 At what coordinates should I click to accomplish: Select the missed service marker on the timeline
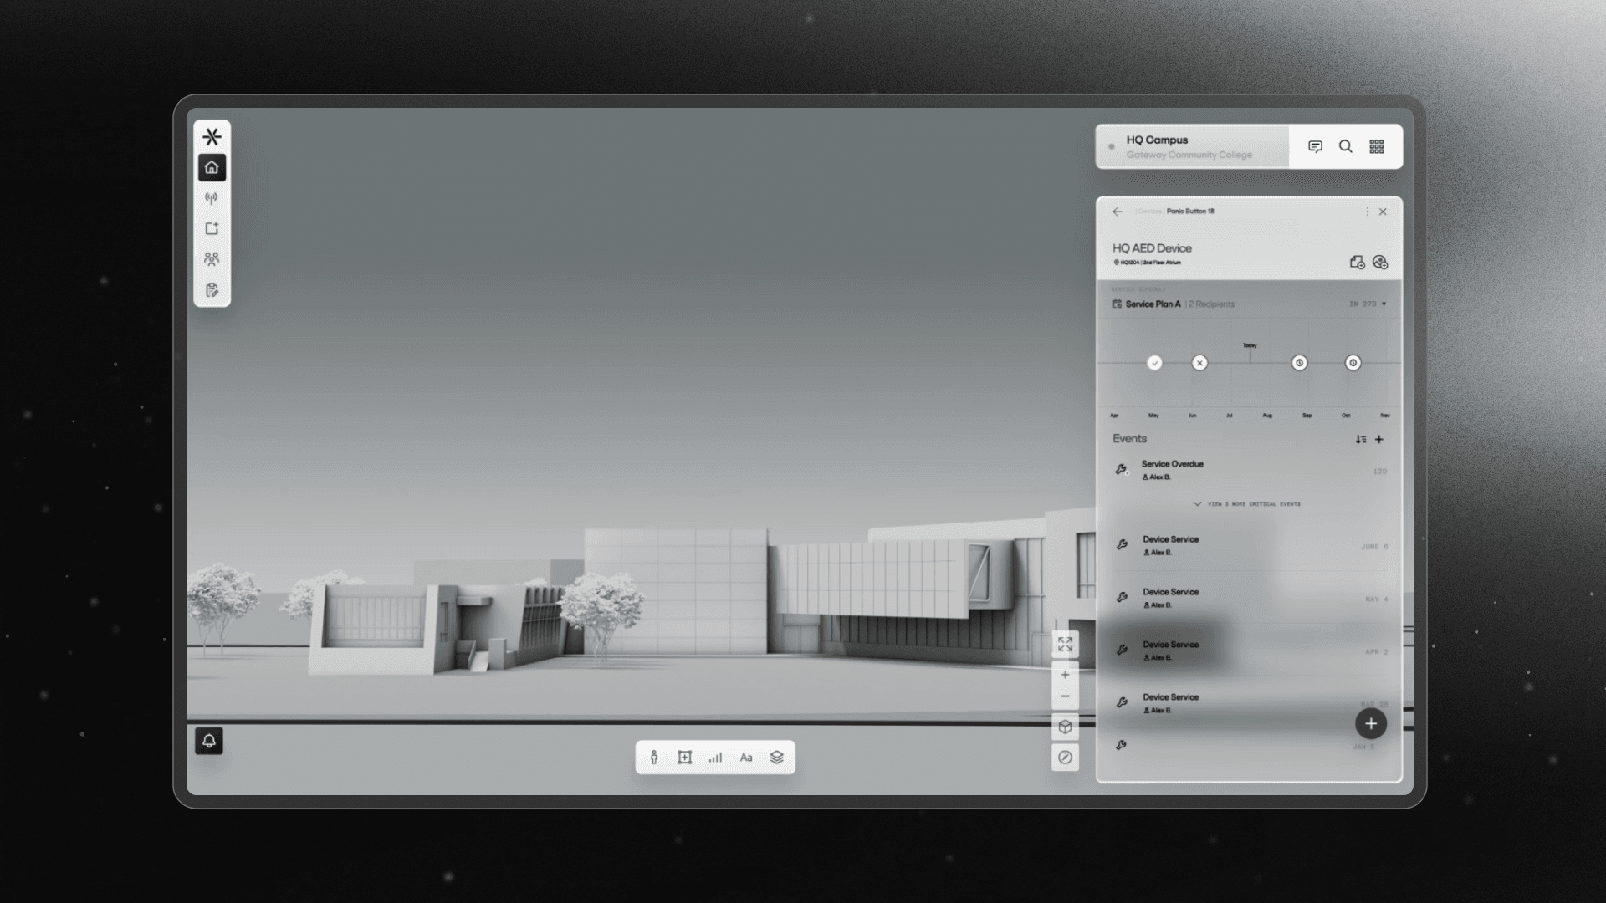[x=1199, y=363]
